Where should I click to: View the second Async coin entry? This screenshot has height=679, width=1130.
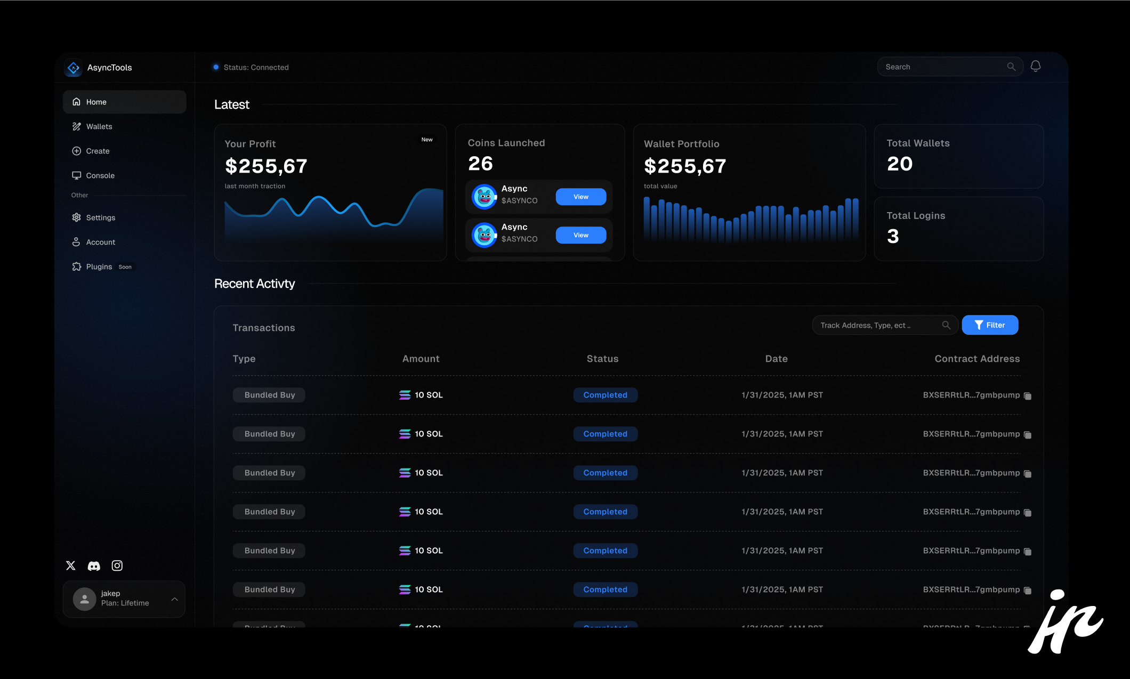click(x=580, y=235)
